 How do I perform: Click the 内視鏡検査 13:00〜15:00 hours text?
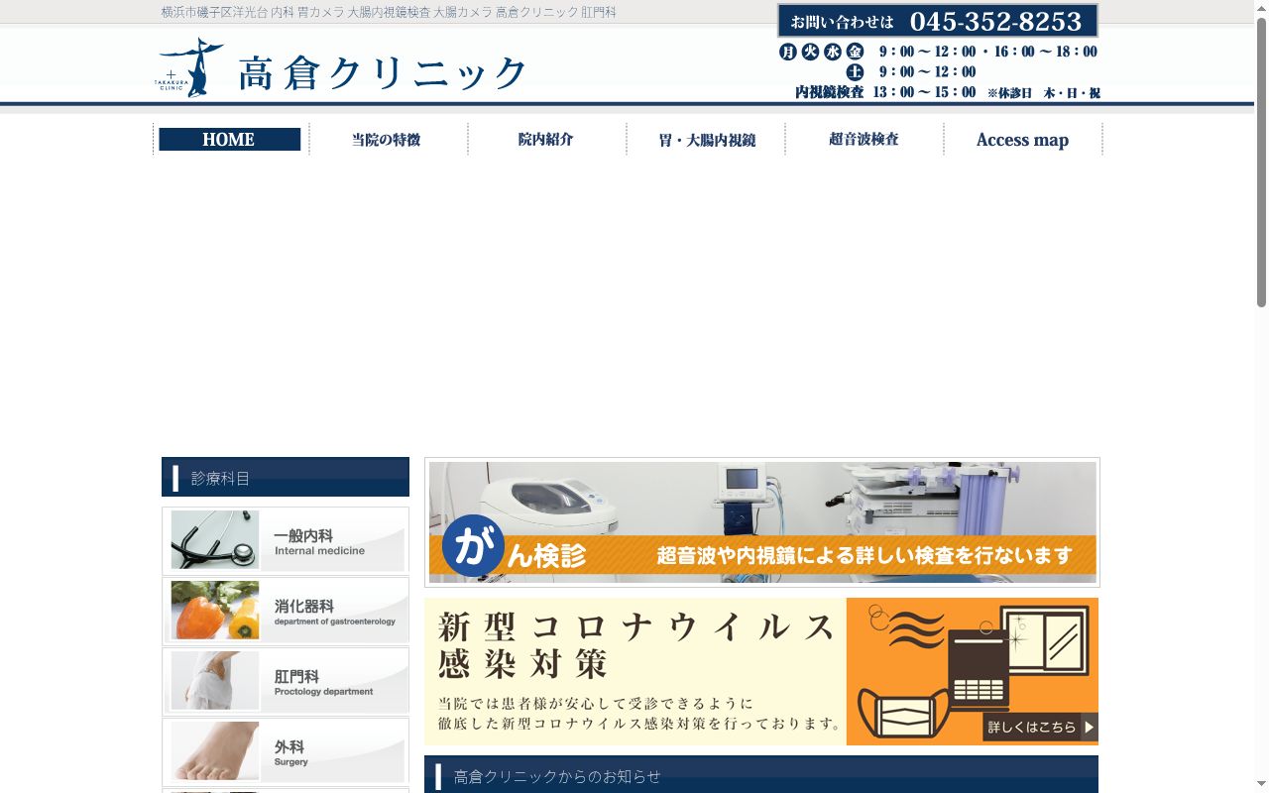coord(885,92)
